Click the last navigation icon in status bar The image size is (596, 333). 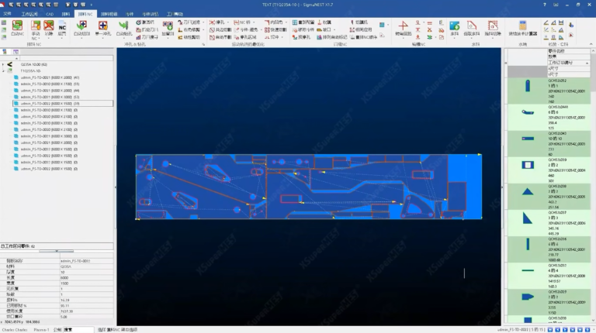(x=587, y=330)
